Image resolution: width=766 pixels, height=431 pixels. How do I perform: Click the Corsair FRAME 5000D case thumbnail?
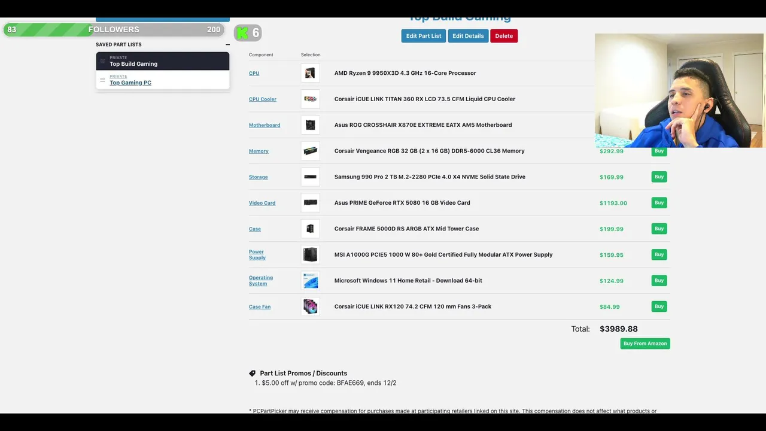tap(310, 229)
